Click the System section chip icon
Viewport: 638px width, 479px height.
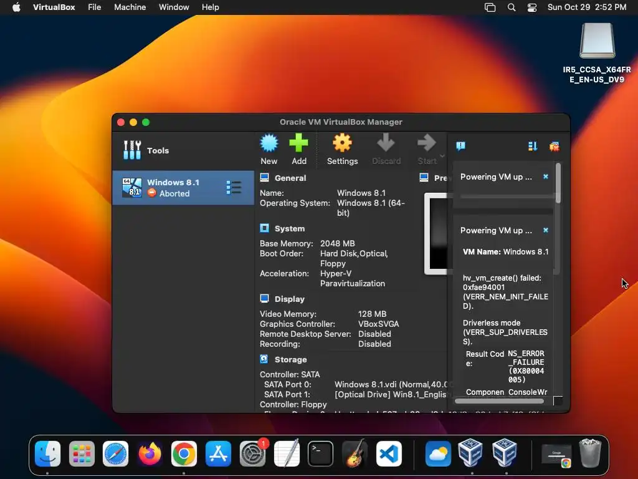tap(264, 228)
